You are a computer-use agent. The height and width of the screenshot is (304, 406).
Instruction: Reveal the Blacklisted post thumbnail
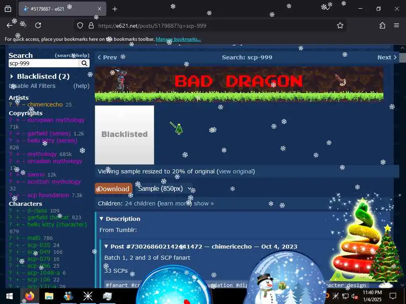pos(124,135)
